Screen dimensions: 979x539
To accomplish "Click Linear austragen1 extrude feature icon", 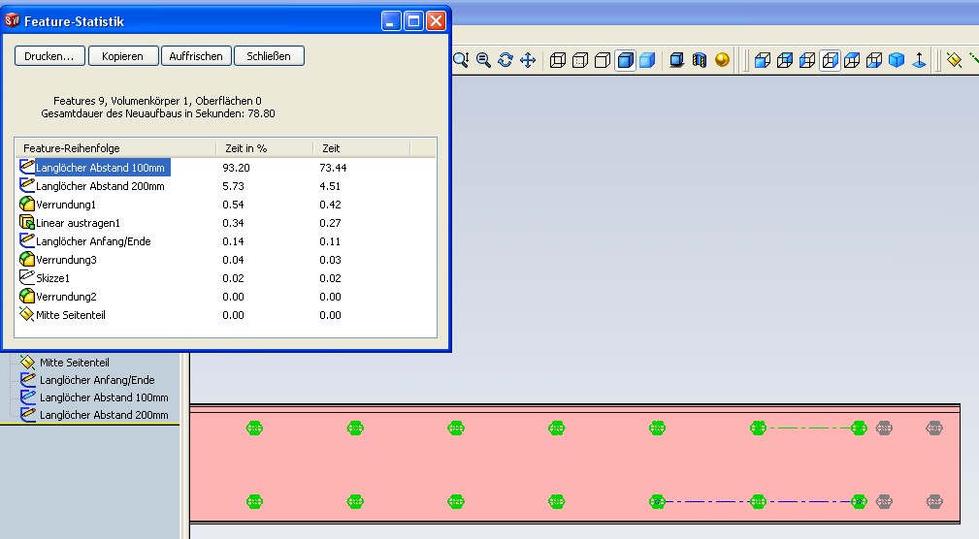I will tap(27, 222).
